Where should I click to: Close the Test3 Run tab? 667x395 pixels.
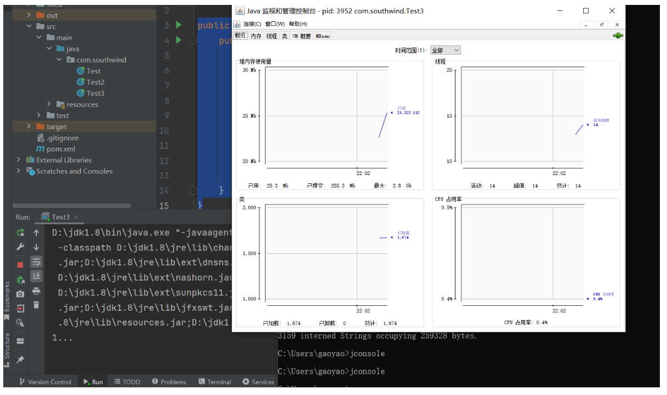tap(76, 217)
